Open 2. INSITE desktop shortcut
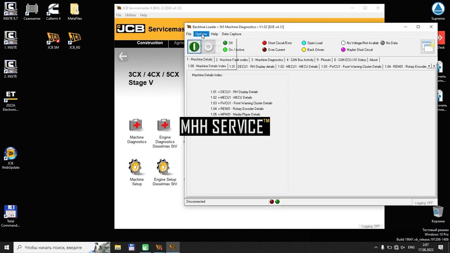This screenshot has height=253, width=450. tap(11, 69)
